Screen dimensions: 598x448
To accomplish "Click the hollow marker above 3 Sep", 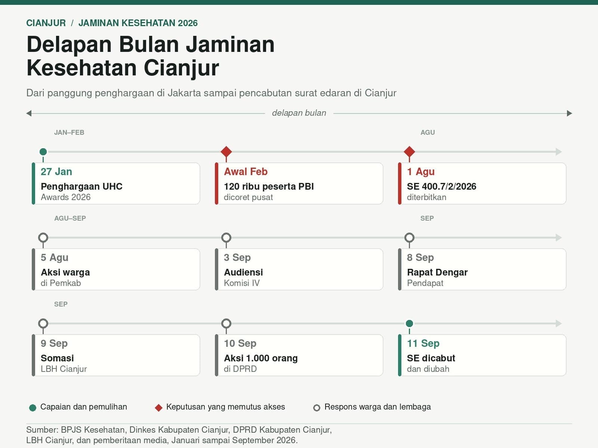I will (x=226, y=237).
